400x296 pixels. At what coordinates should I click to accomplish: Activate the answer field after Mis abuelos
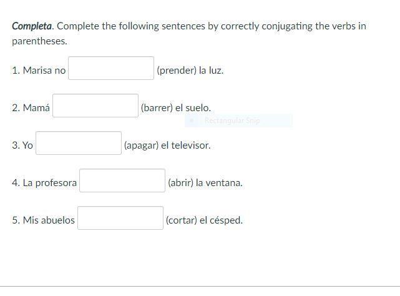(120, 218)
